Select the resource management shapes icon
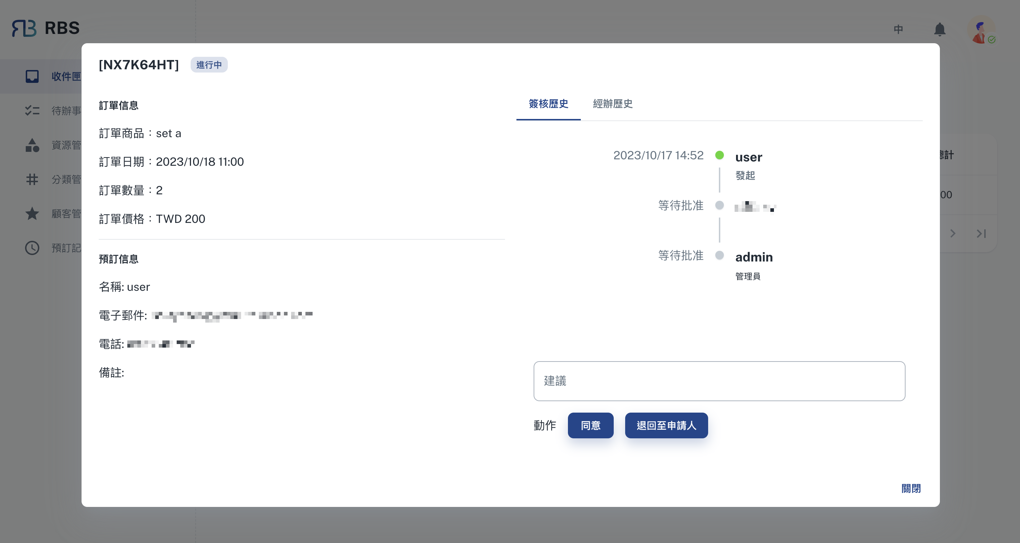 click(x=32, y=145)
